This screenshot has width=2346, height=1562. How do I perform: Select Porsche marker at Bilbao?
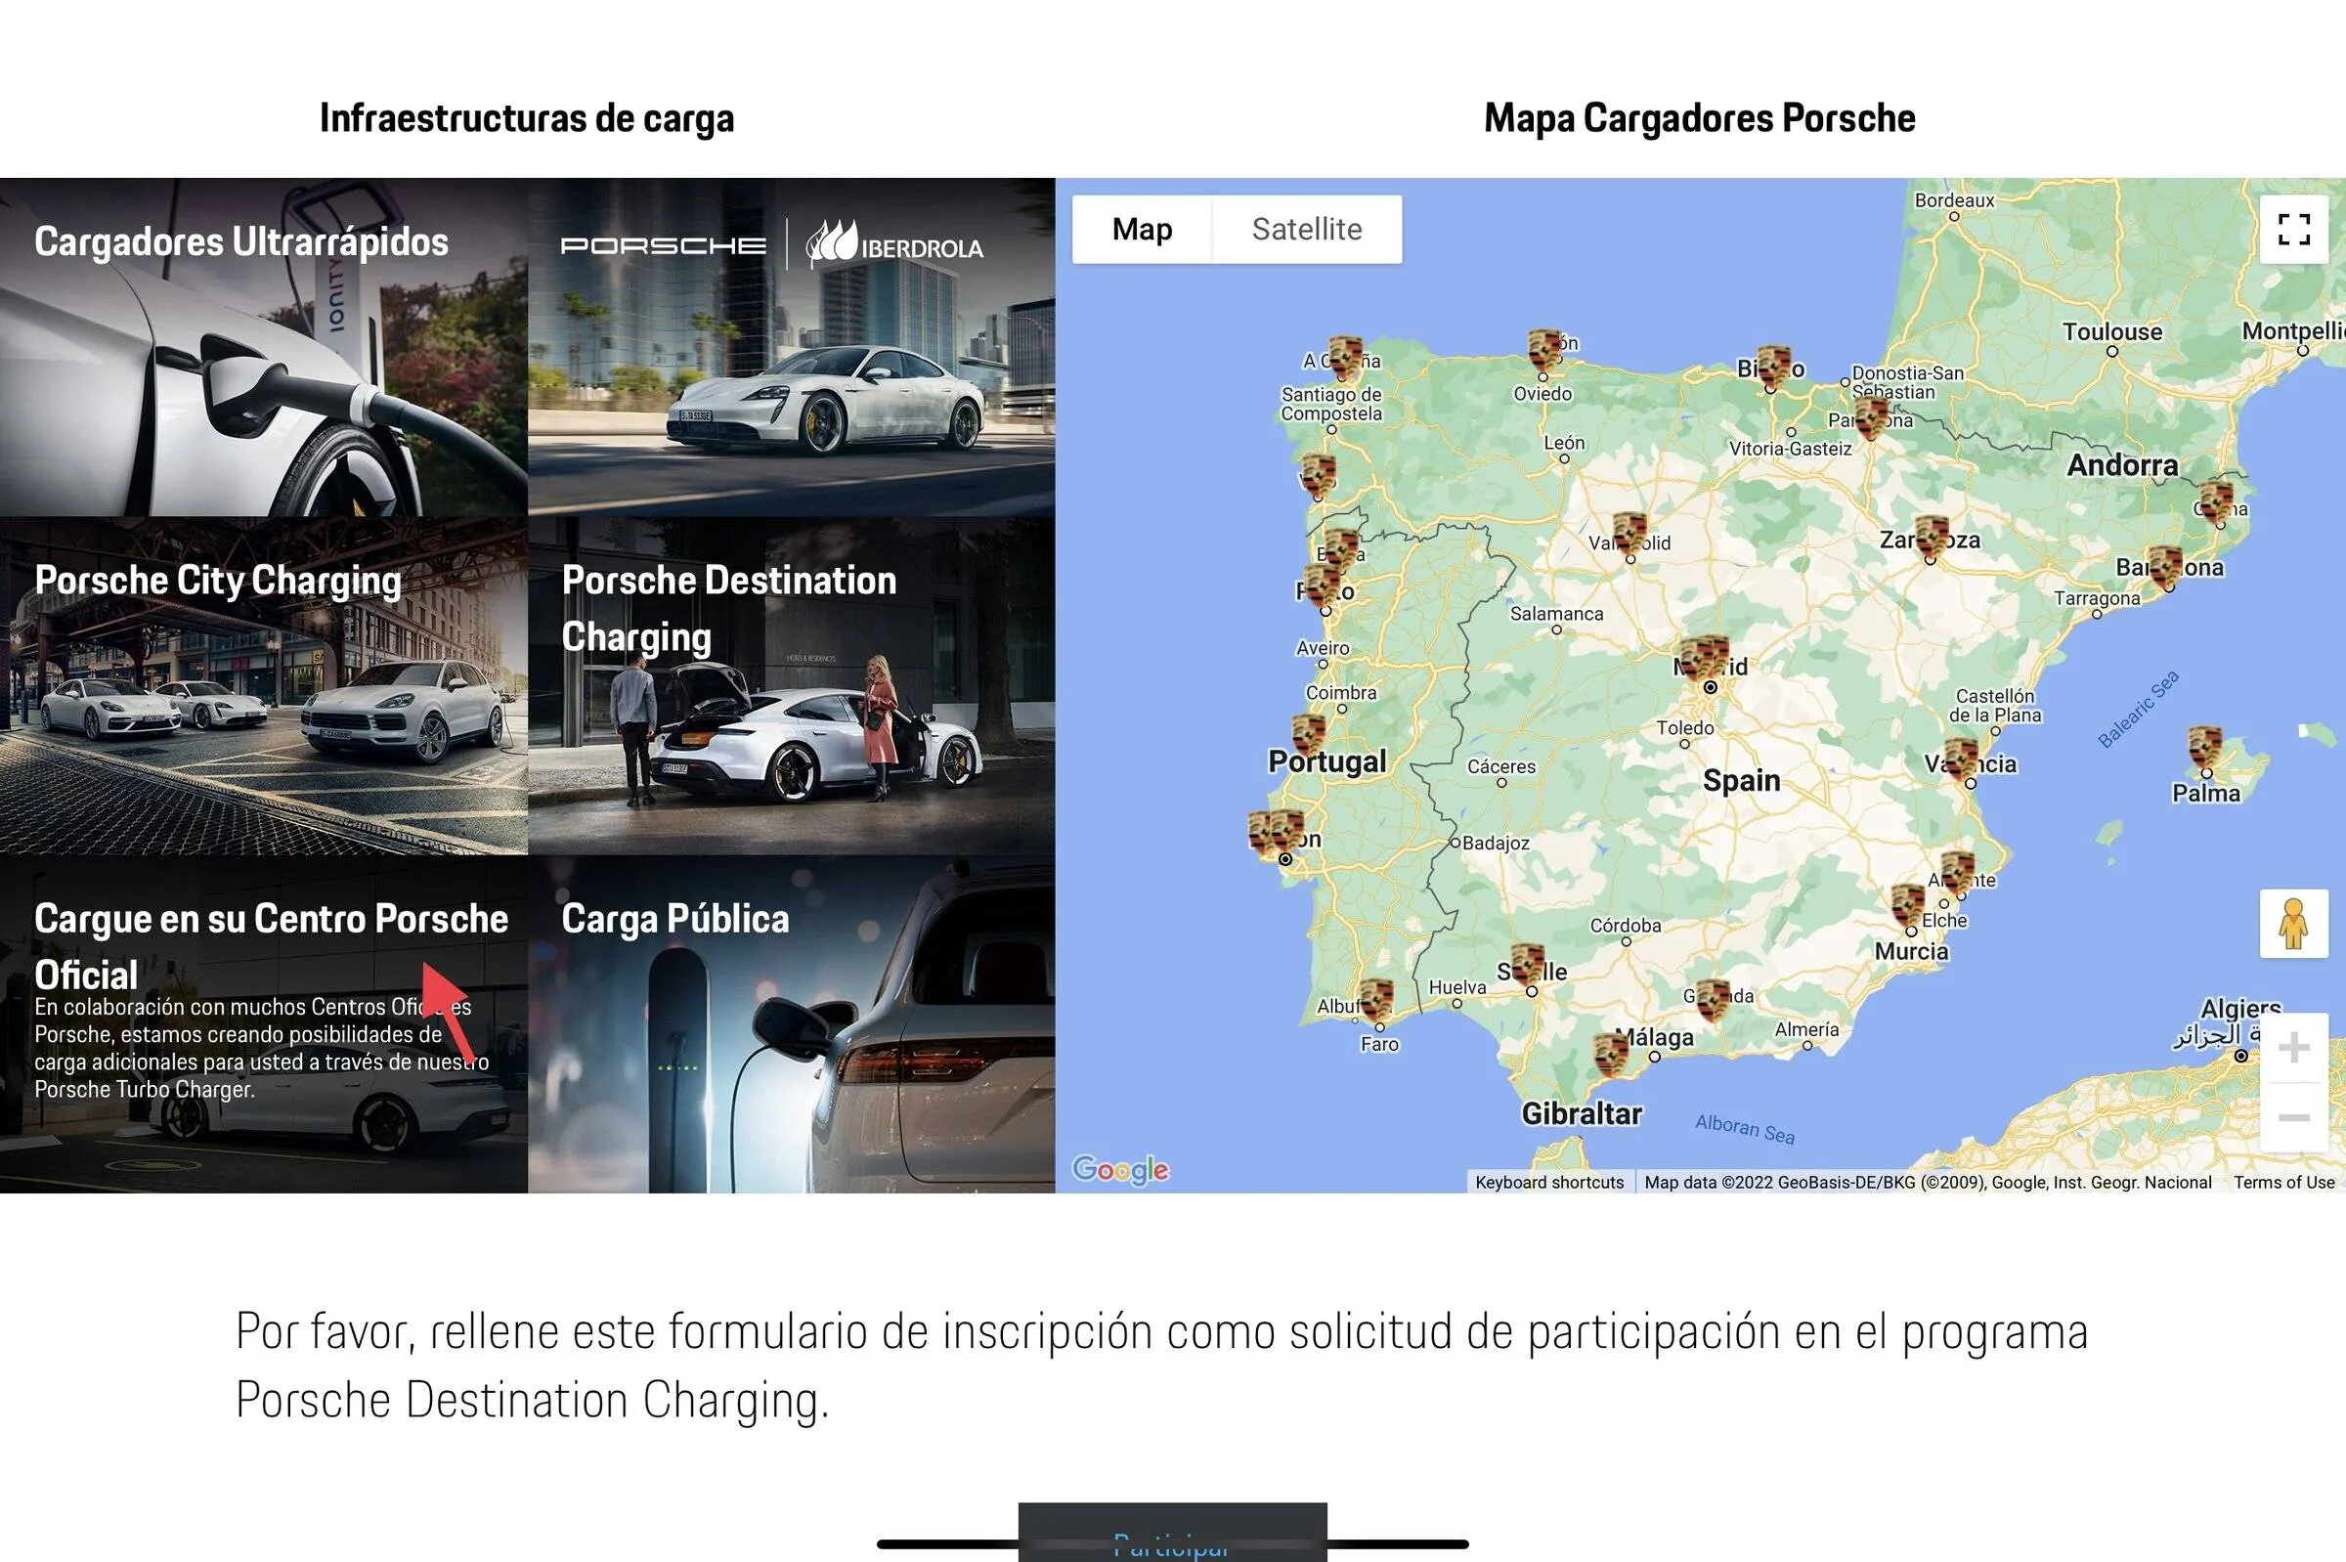pos(1773,367)
